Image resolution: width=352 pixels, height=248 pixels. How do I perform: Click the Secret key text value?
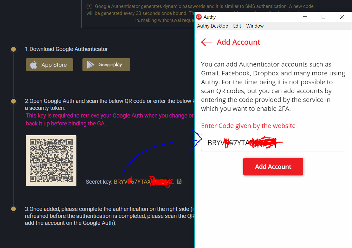click(x=143, y=181)
